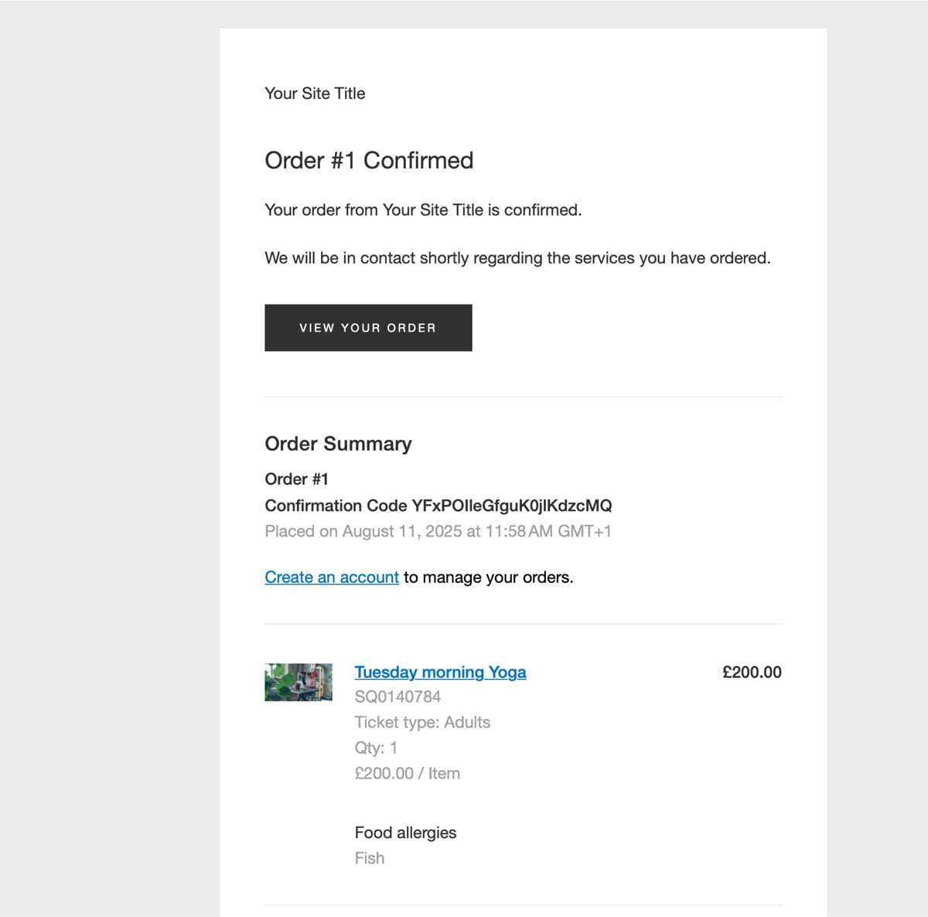Click the Fish allergy answer
This screenshot has width=928, height=917.
370,858
